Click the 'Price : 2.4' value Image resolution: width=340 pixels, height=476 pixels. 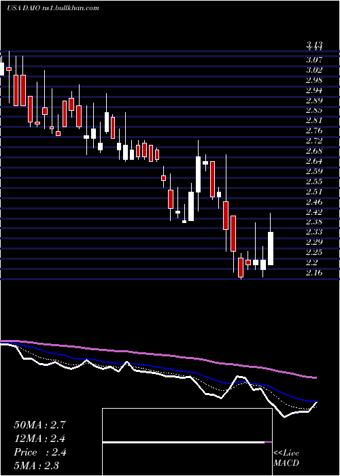[40, 452]
